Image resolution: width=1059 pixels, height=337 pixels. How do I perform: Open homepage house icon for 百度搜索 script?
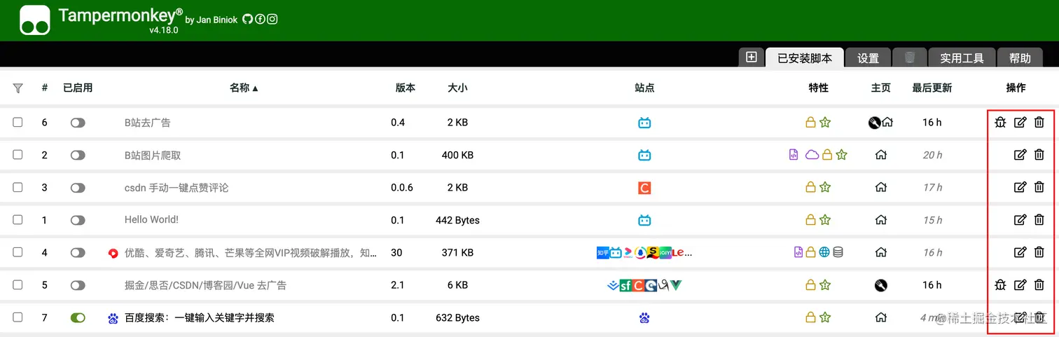point(881,317)
